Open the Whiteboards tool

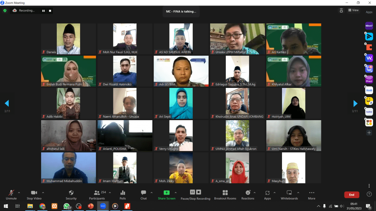[x=289, y=194]
